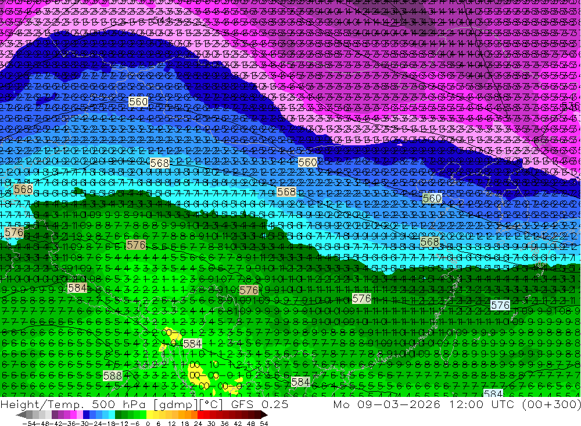This screenshot has width=581, height=426.
Task: Click the '[gdmp]' unit text
Action: pyautogui.click(x=175, y=404)
